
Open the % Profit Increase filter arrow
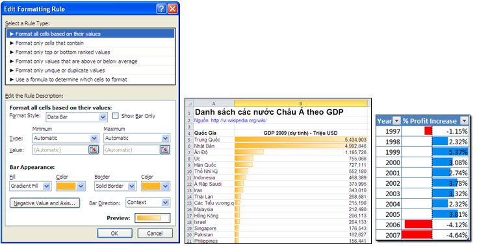pos(464,121)
